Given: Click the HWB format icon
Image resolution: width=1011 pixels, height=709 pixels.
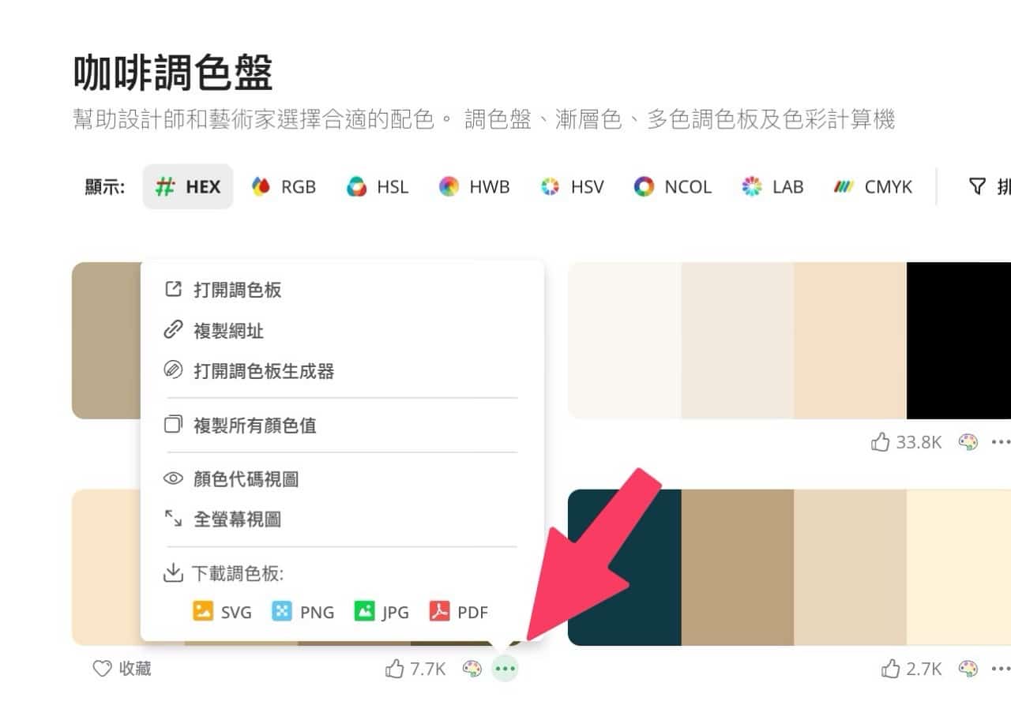Looking at the screenshot, I should 449,186.
